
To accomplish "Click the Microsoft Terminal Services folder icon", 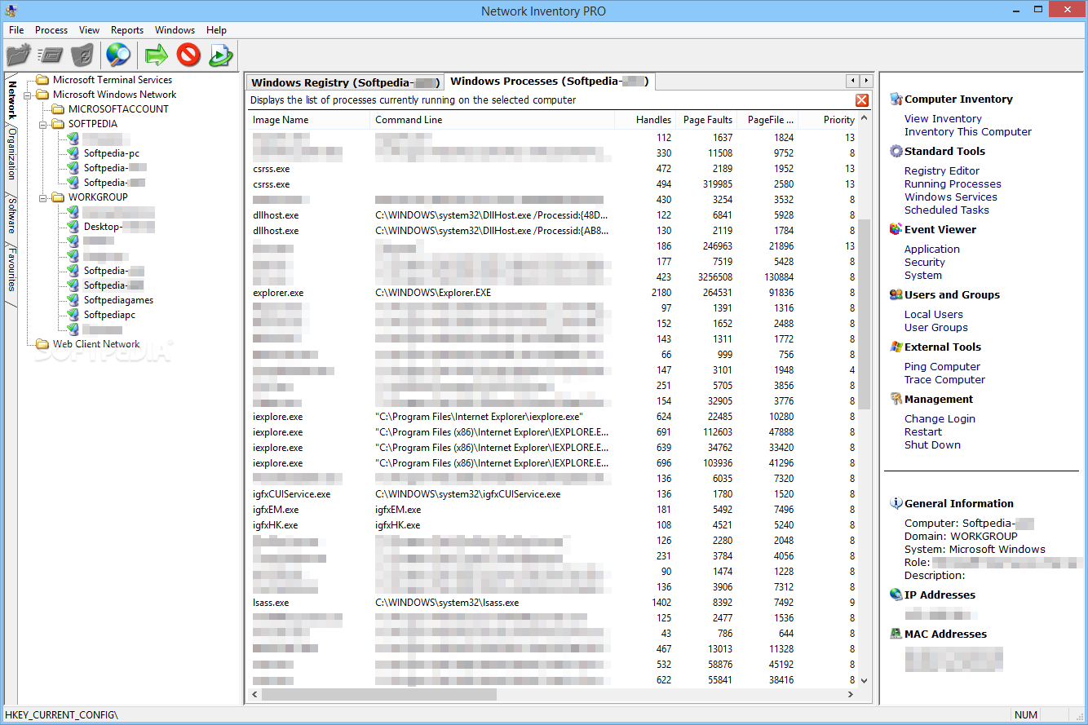I will [x=42, y=80].
